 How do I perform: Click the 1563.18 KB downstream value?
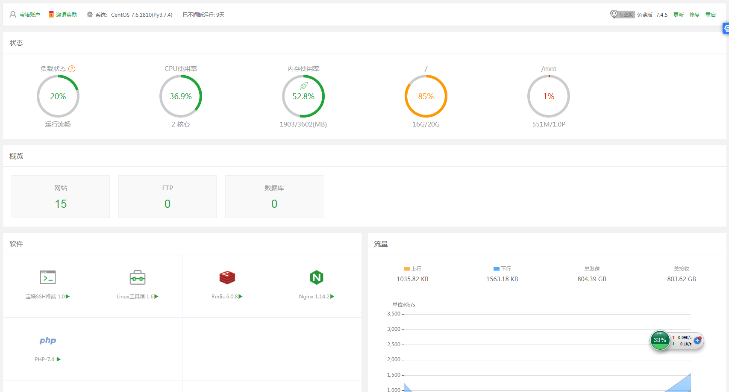click(x=502, y=279)
